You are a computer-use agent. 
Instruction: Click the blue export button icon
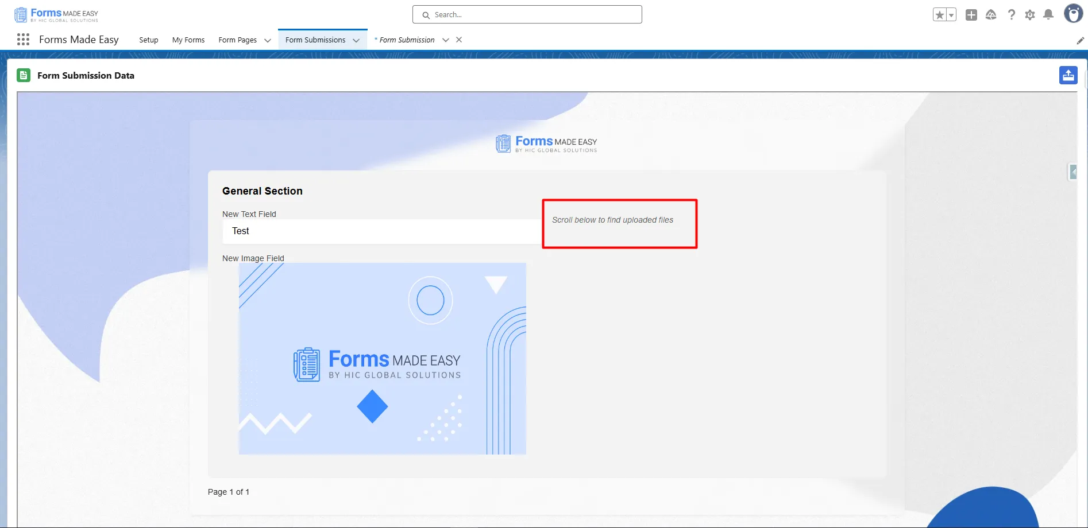click(x=1068, y=75)
